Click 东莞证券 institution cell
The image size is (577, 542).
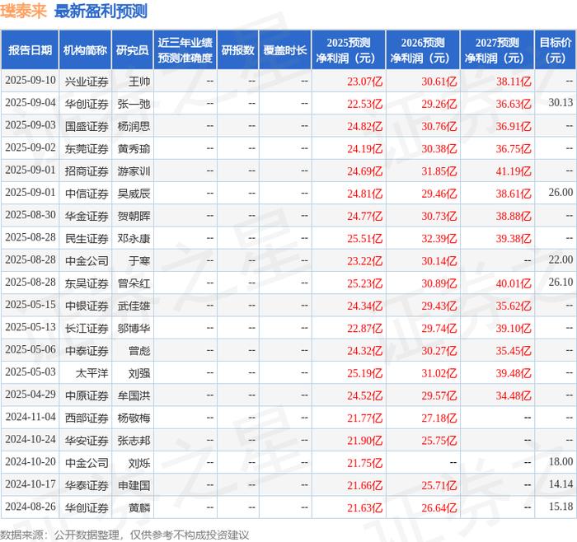tap(87, 148)
